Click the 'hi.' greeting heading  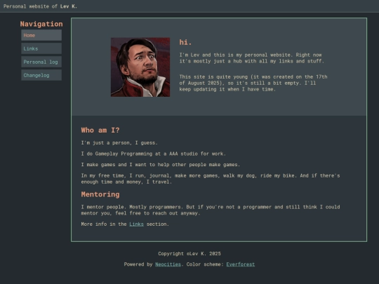[x=185, y=42]
